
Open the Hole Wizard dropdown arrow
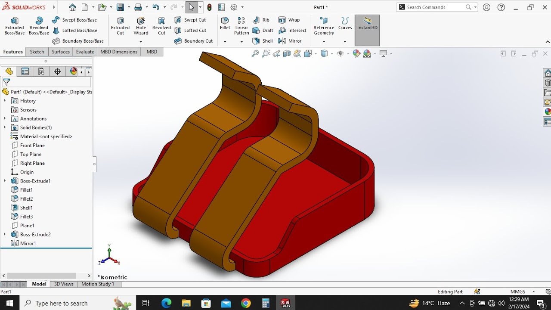[141, 42]
